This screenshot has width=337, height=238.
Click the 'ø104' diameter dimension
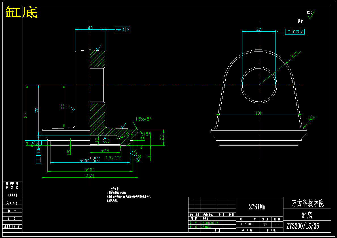pyautogui.click(x=90, y=170)
